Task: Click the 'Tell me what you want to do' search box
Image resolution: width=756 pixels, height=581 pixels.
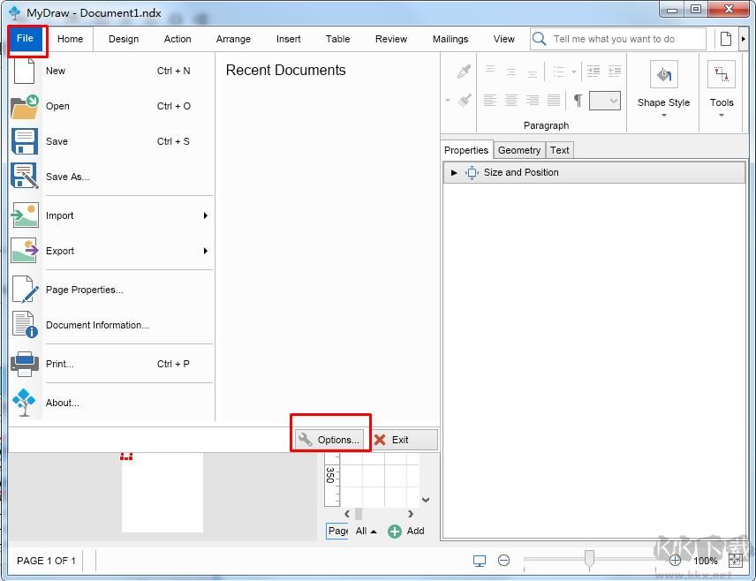Action: pyautogui.click(x=618, y=39)
